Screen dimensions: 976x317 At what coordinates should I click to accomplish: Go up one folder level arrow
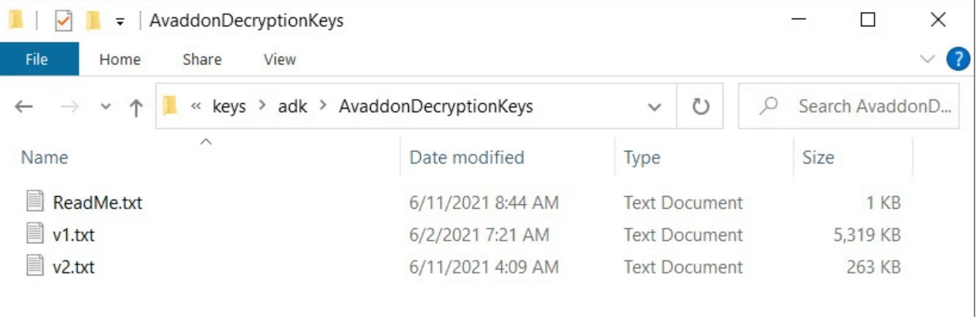click(136, 106)
